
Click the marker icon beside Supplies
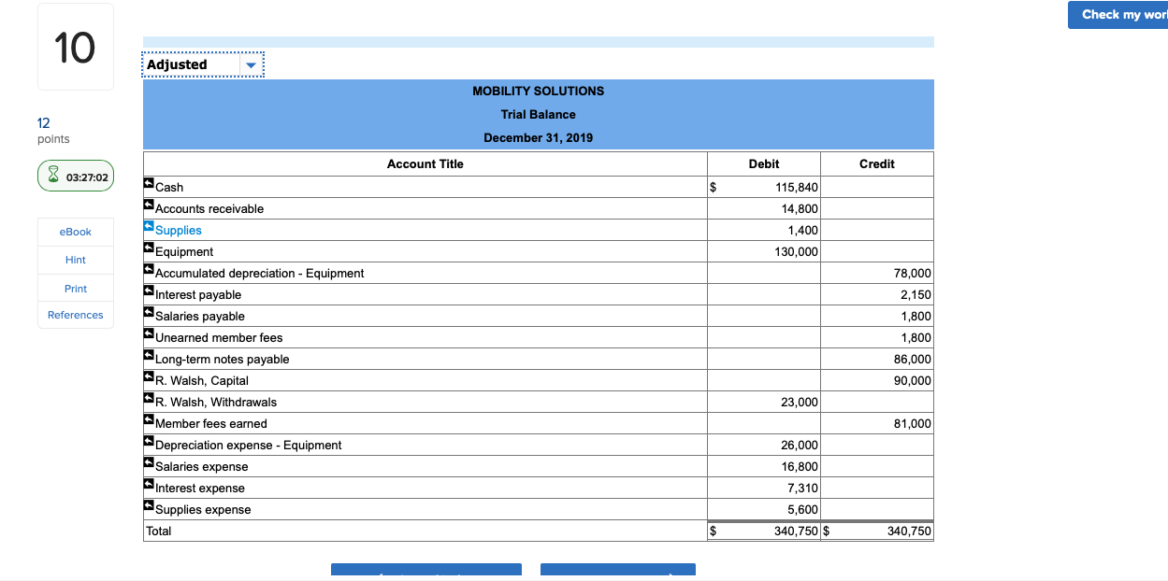click(x=147, y=225)
